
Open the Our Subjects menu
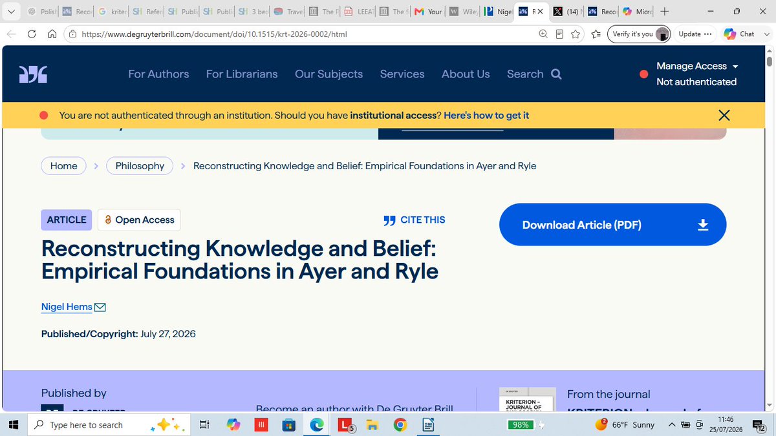pyautogui.click(x=329, y=74)
